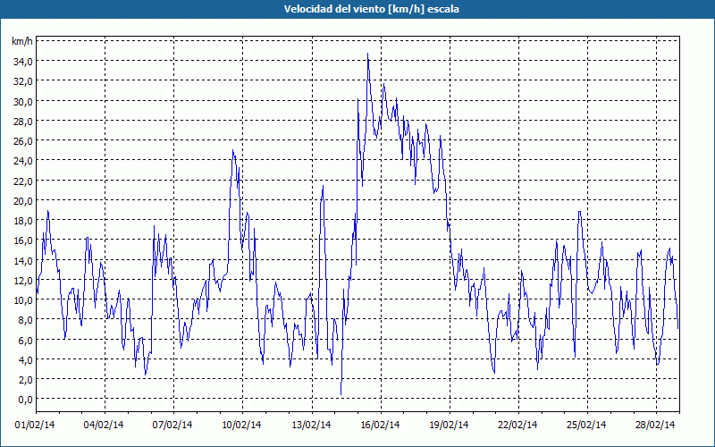The image size is (715, 447).
Task: Select the 10,0 y-axis value
Action: pyautogui.click(x=21, y=299)
